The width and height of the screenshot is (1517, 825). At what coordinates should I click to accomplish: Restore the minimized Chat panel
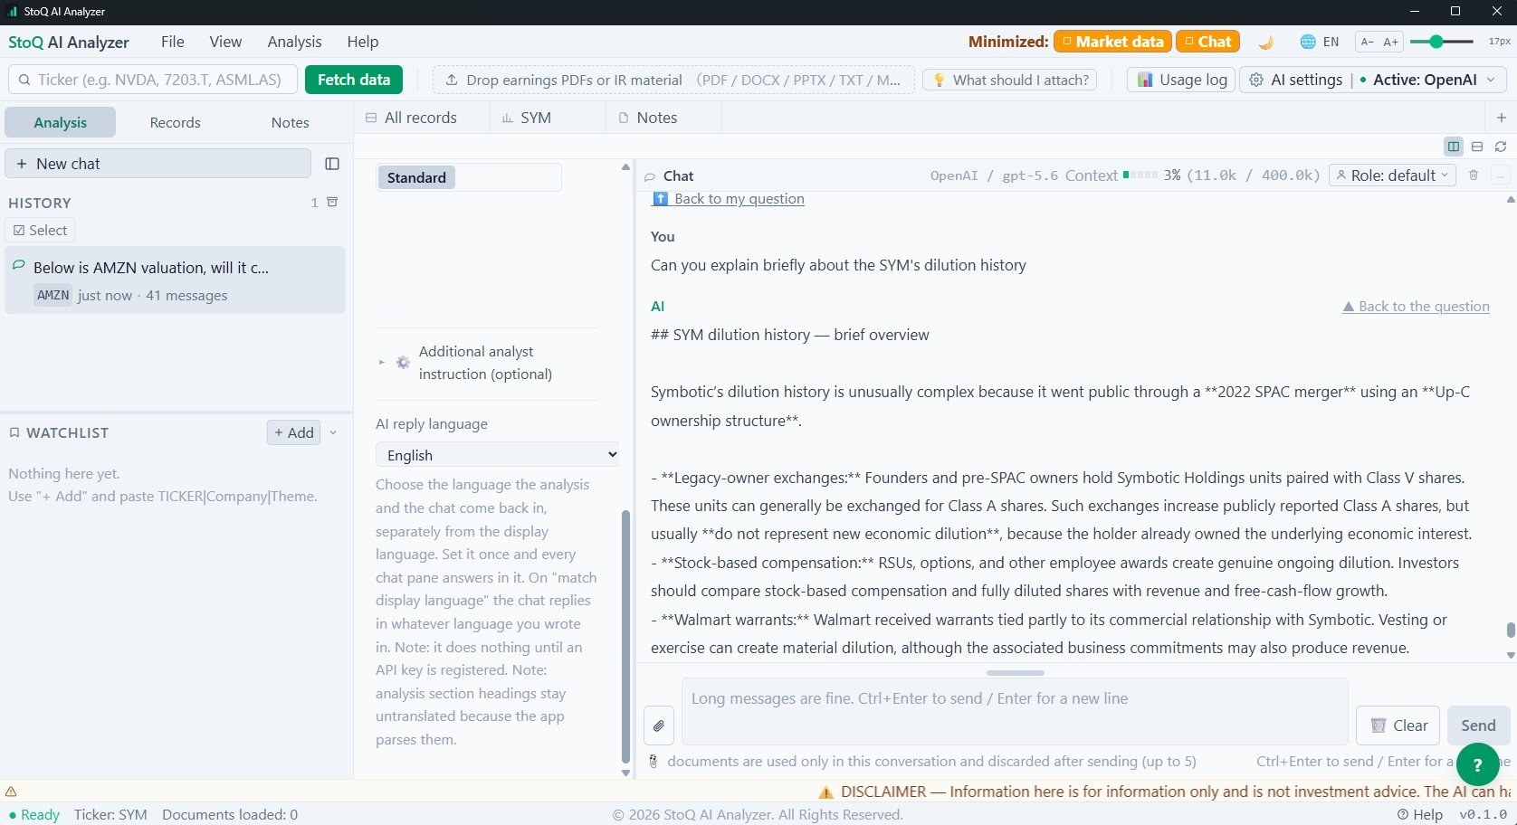[x=1207, y=42]
